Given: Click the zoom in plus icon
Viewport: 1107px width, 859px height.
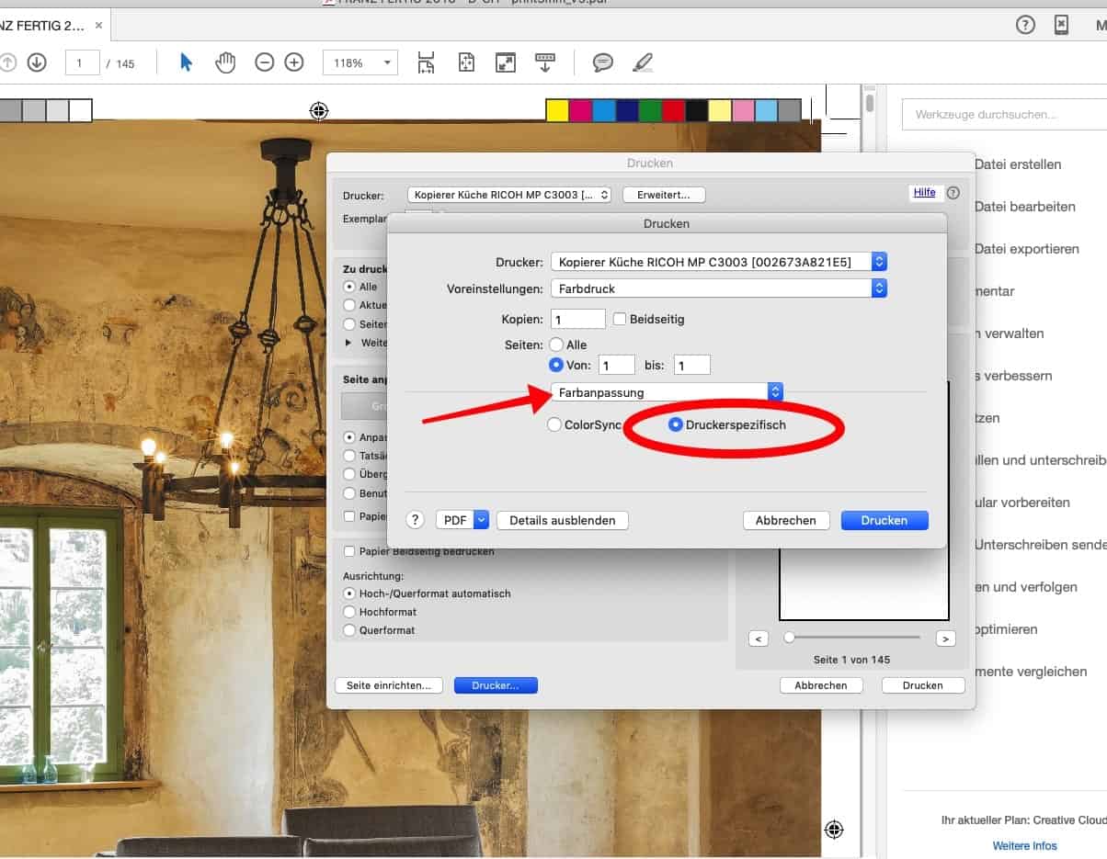Looking at the screenshot, I should pos(294,62).
